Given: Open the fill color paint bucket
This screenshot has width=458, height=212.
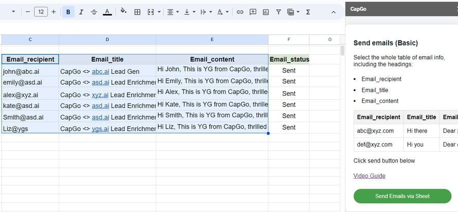Looking at the screenshot, I should tap(123, 11).
